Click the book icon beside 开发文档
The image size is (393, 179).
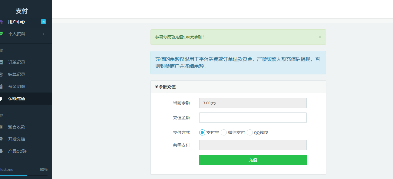[x=1, y=139]
